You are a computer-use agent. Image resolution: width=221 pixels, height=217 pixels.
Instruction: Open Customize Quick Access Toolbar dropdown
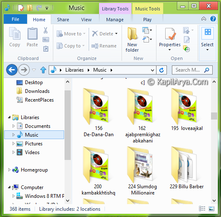click(x=47, y=8)
